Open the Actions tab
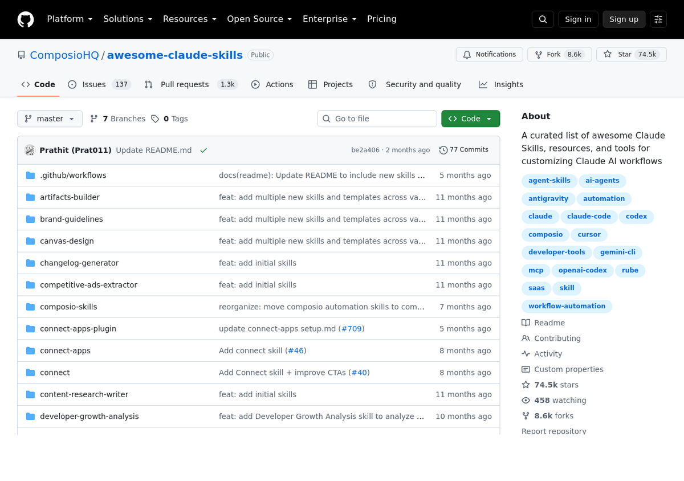The width and height of the screenshot is (684, 481). (x=272, y=84)
